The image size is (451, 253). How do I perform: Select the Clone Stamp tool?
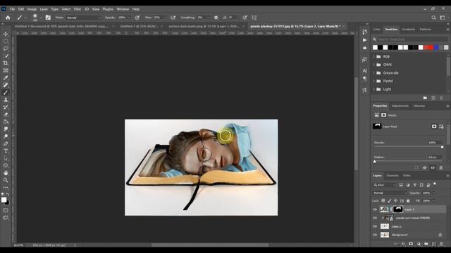pos(6,100)
